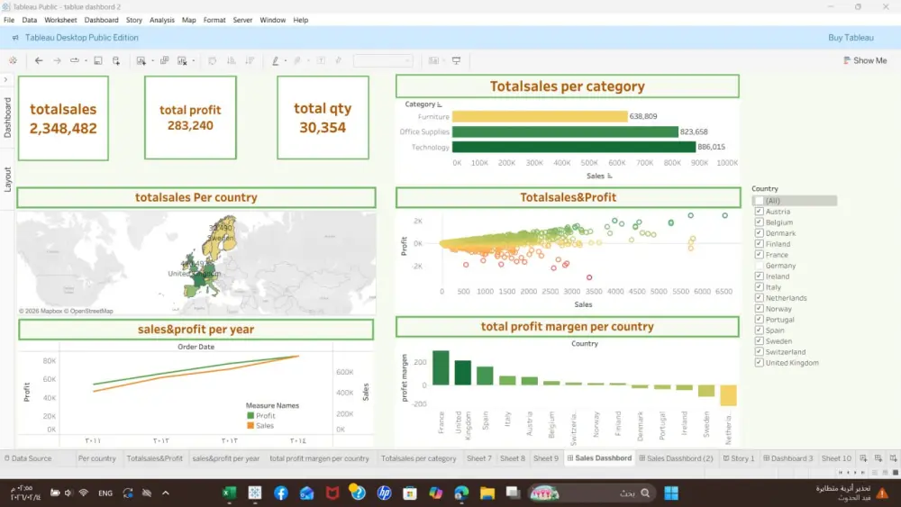This screenshot has width=901, height=507.
Task: Open the Highlight dropdown arrow
Action: tap(286, 61)
